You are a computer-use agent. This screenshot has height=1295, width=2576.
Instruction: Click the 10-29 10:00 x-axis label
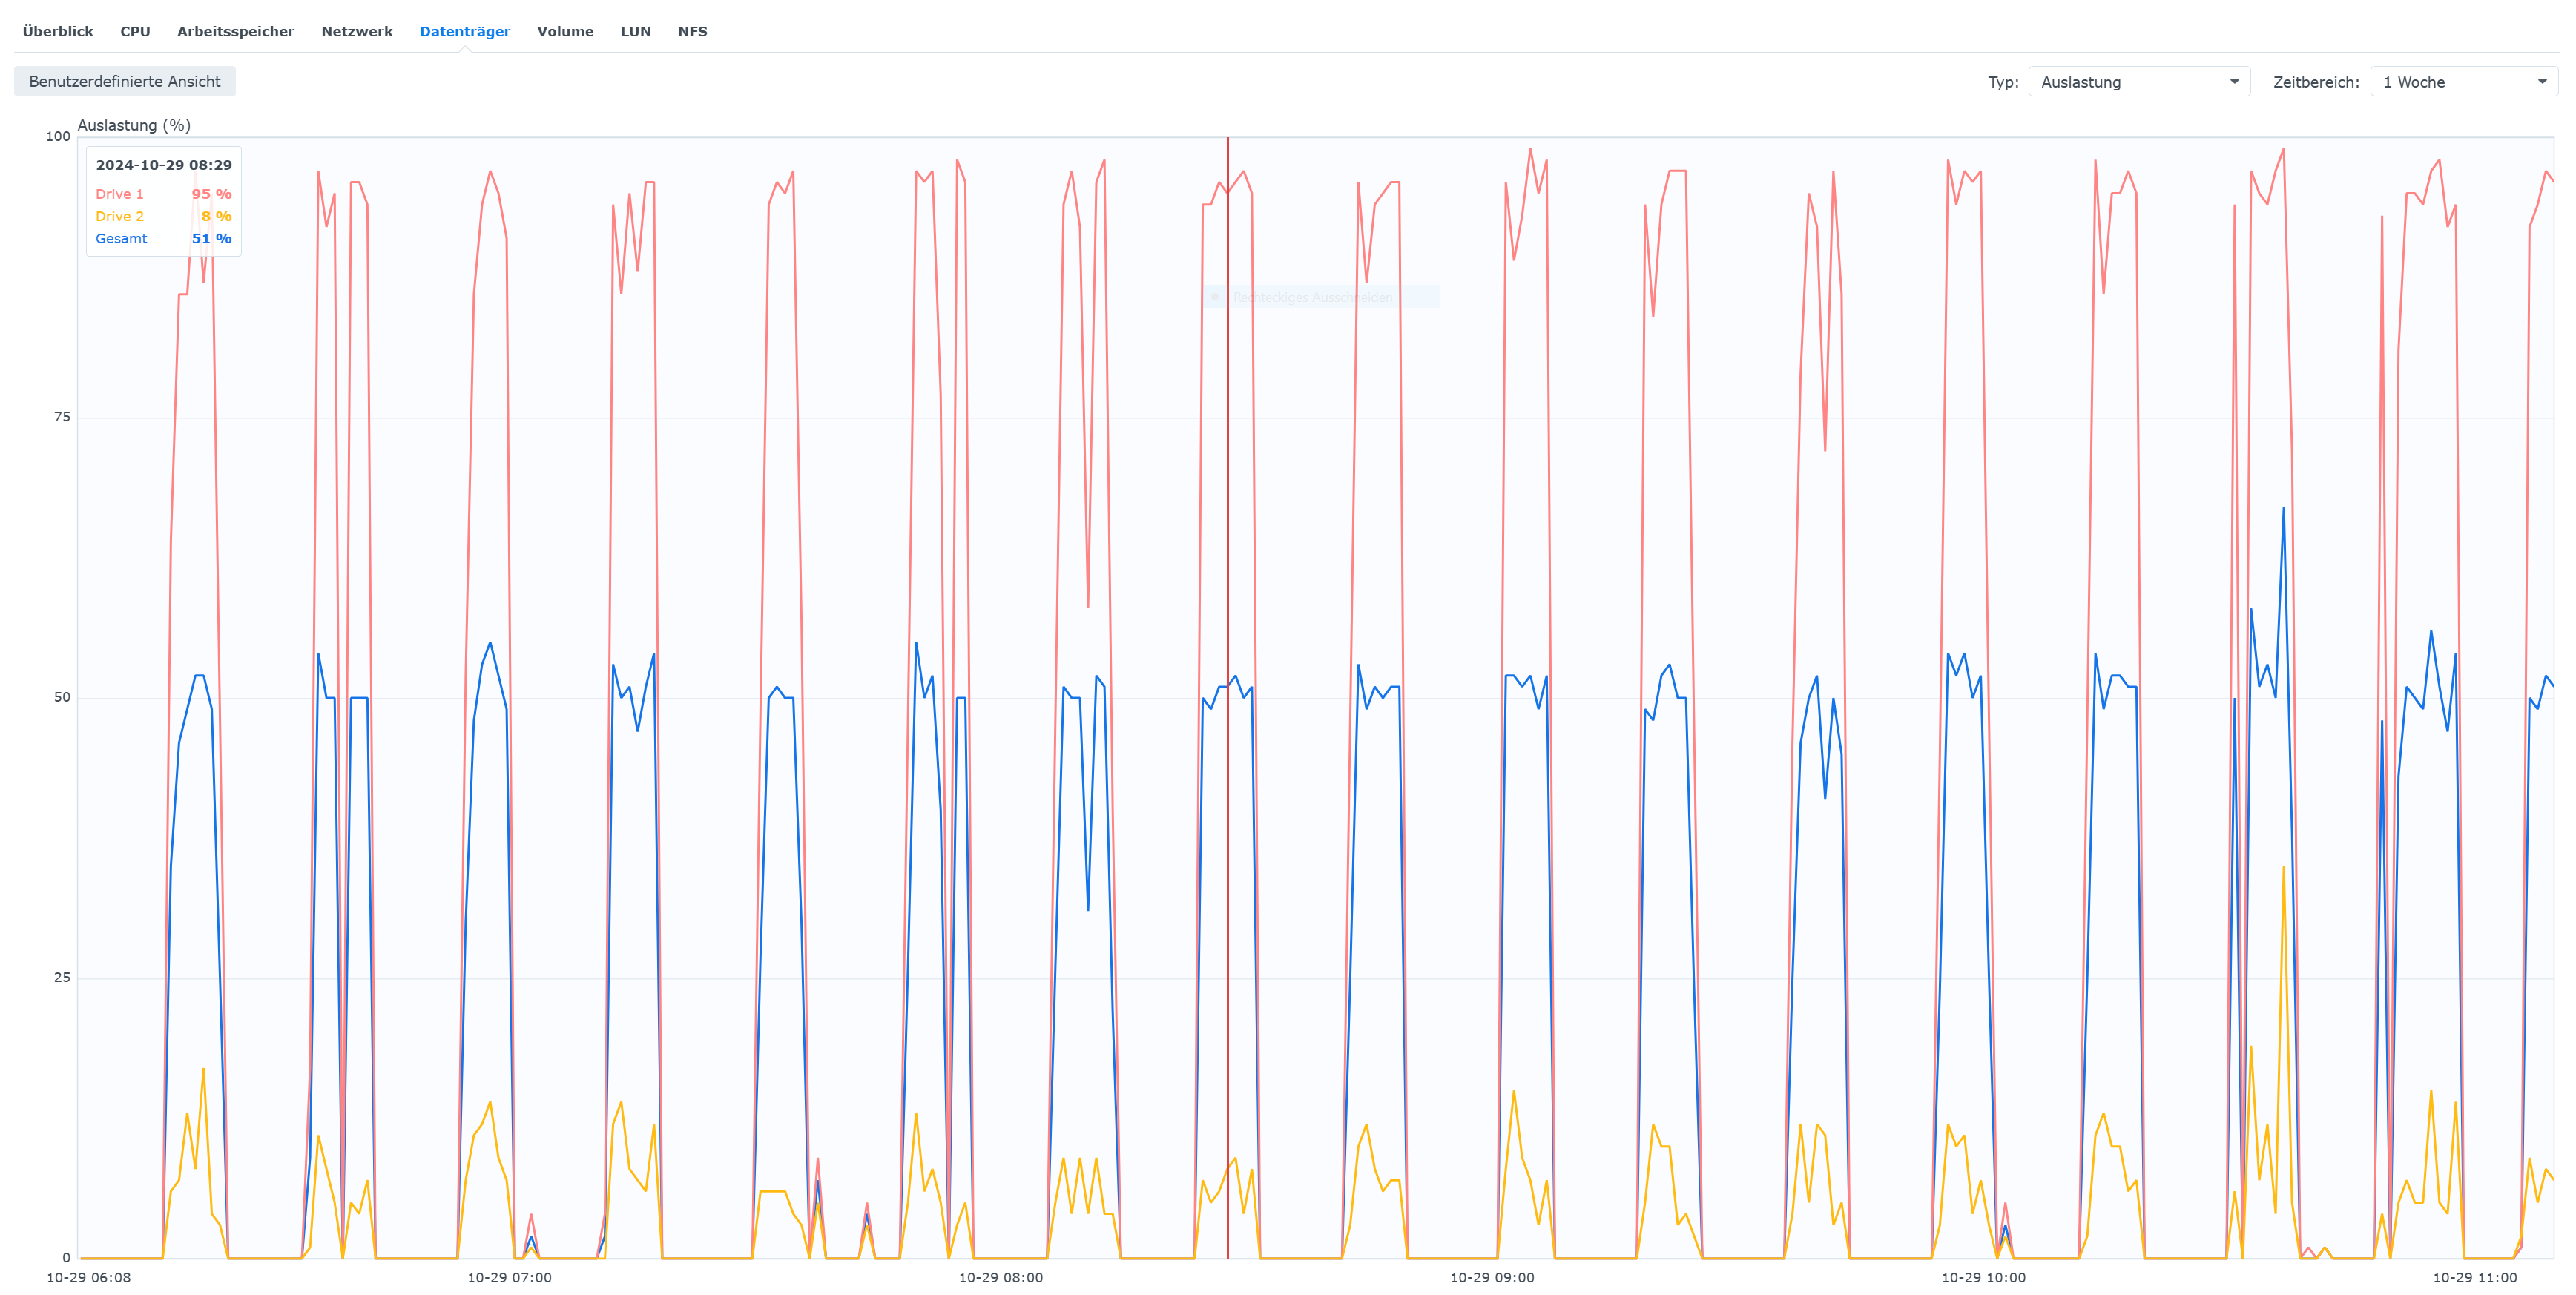(x=1983, y=1277)
